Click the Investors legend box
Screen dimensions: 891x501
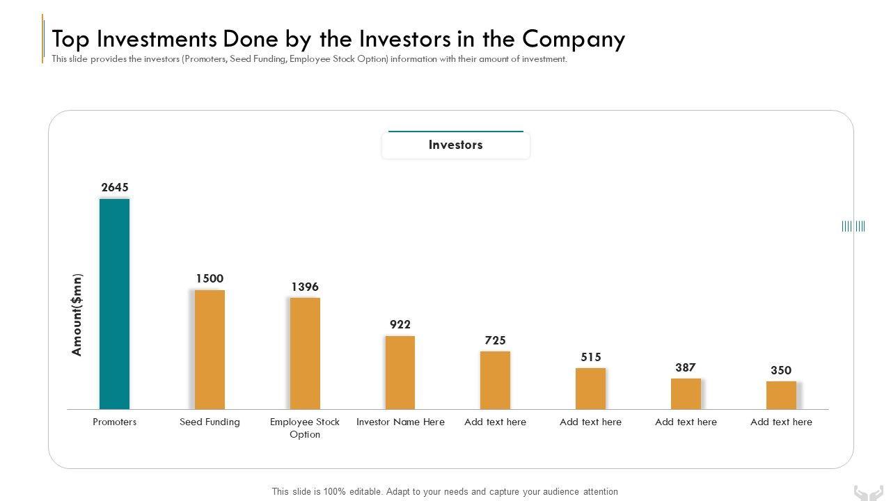[x=456, y=145]
